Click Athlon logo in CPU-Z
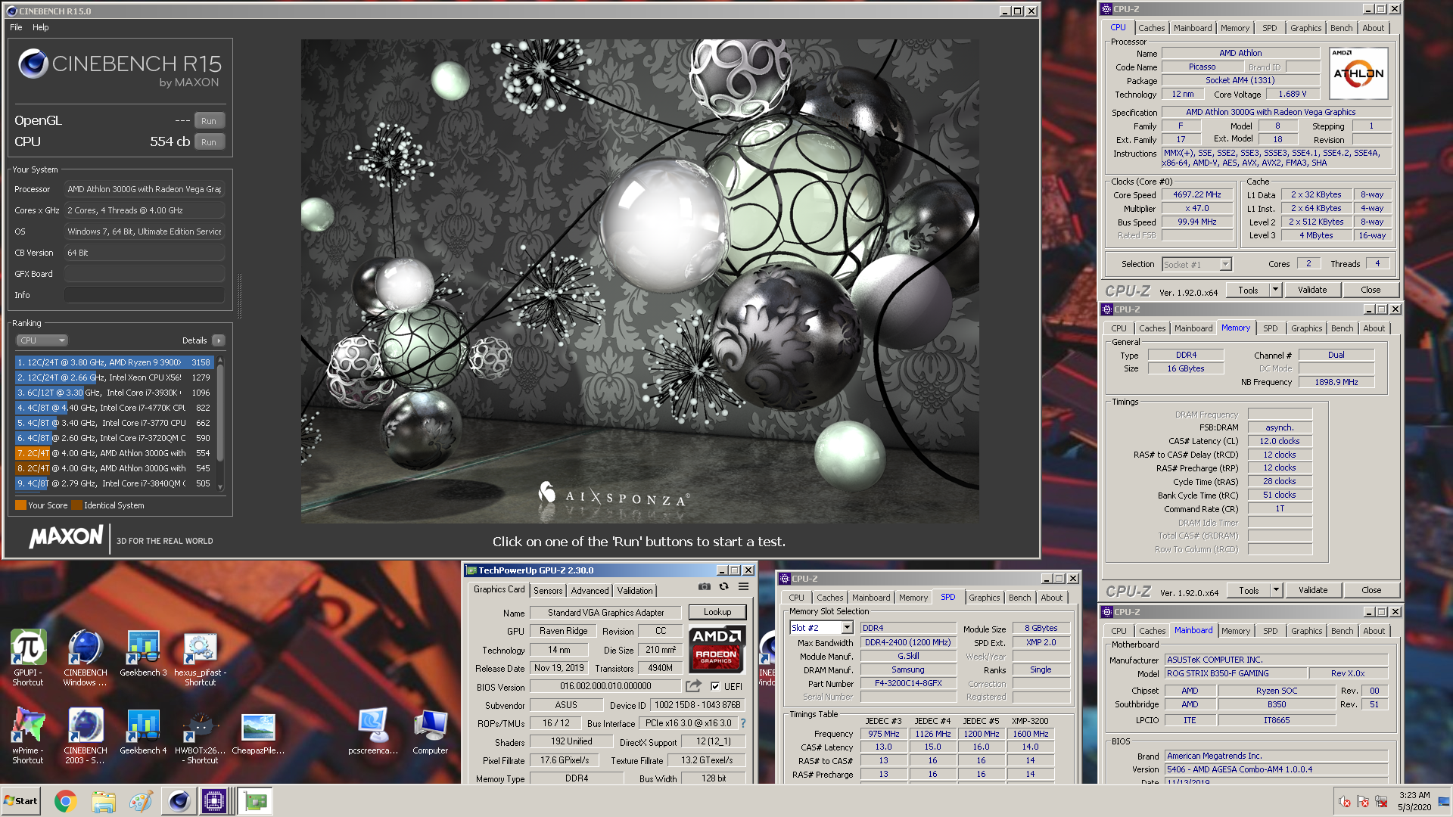Screen dimensions: 1453x817 1358,73
